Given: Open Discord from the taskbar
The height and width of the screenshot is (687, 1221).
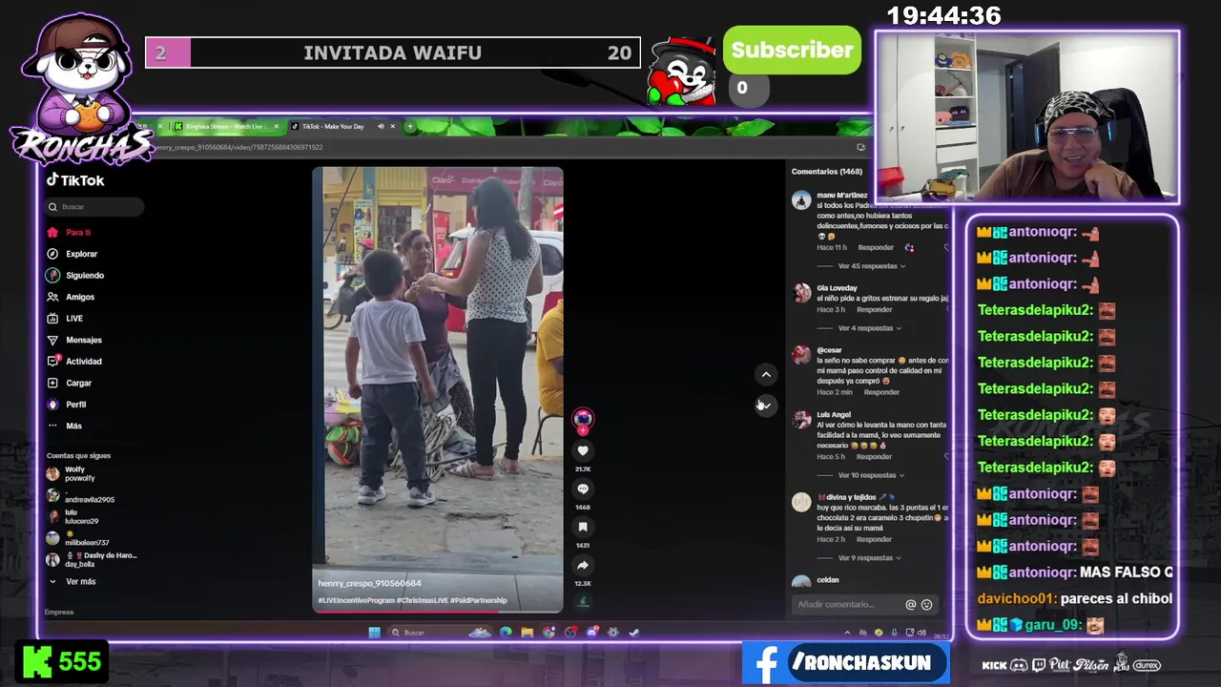Looking at the screenshot, I should click(x=591, y=632).
